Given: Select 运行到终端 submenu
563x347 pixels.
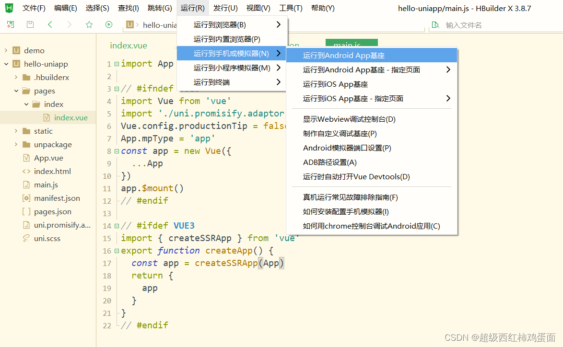Looking at the screenshot, I should (232, 82).
